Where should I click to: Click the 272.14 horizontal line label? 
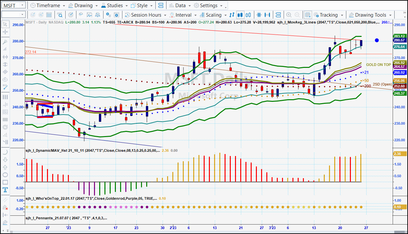tap(30, 52)
